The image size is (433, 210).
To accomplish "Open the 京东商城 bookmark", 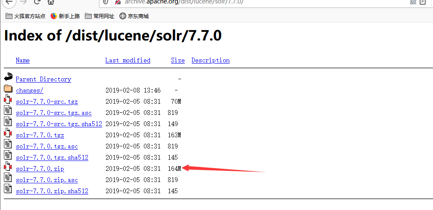I will click(134, 16).
